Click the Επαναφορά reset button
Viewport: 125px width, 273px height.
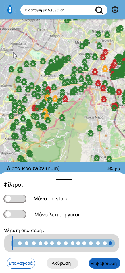click(x=21, y=263)
